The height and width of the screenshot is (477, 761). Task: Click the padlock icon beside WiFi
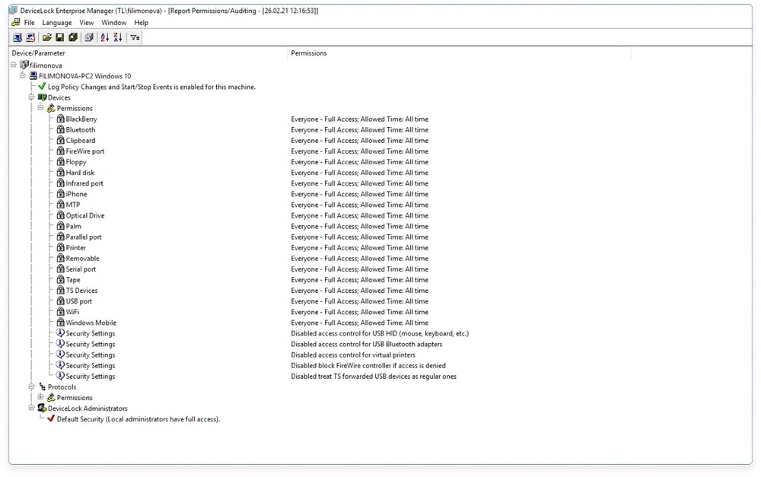(x=60, y=311)
